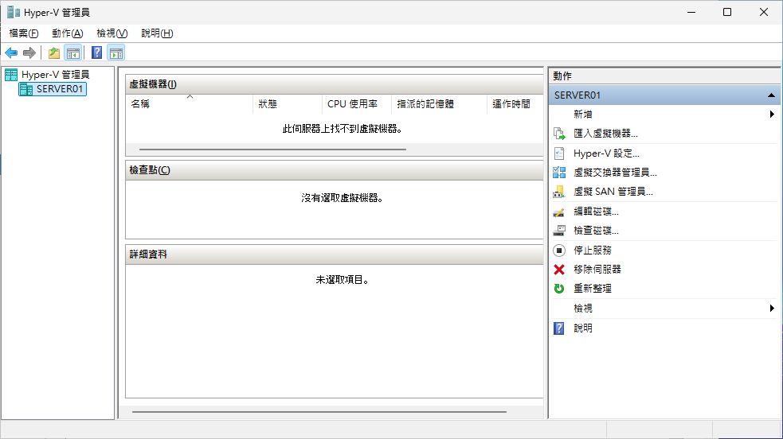This screenshot has height=439, width=783.
Task: Click the 指派的記憶體 column header
Action: coord(439,104)
